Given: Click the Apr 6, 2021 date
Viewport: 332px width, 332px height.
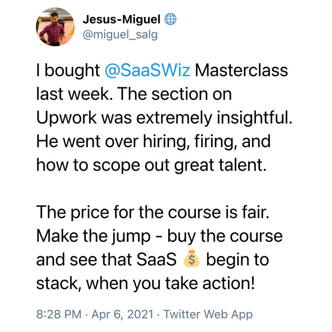Looking at the screenshot, I should click(x=122, y=314).
